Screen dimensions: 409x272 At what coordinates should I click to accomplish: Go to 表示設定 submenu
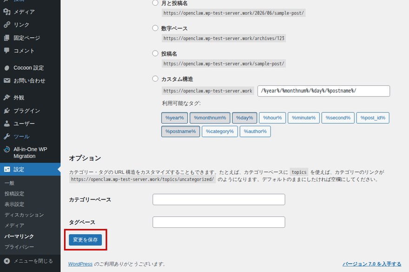click(14, 204)
